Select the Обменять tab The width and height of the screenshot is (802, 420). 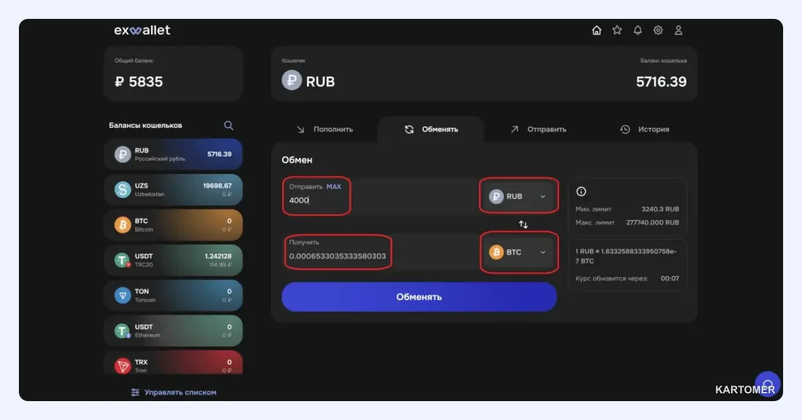431,130
